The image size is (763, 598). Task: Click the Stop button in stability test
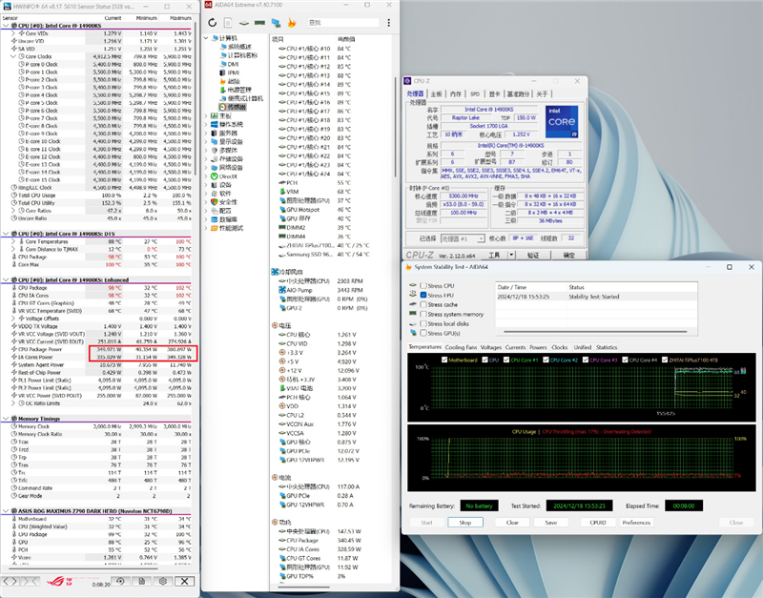point(464,522)
